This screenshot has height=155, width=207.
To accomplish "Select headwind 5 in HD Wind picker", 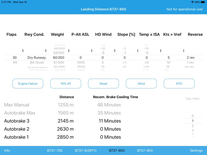I will click(x=103, y=62).
